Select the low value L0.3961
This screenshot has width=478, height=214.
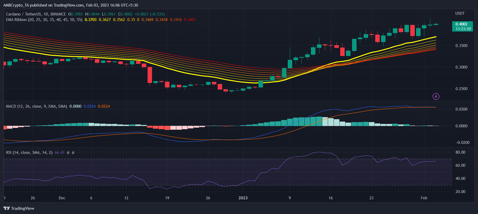tap(109, 14)
